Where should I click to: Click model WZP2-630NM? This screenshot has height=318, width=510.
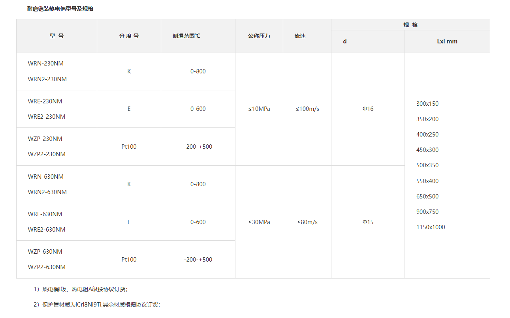[x=47, y=267]
